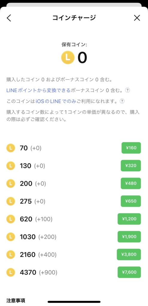Tap the coin icon beside 70 coins
Image resolution: width=148 pixels, height=306 pixels.
(x=10, y=148)
